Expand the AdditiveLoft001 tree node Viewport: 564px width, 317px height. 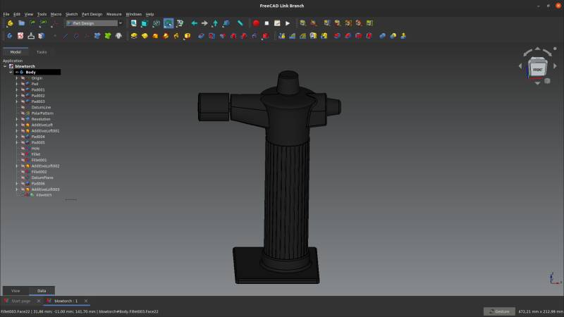16,131
